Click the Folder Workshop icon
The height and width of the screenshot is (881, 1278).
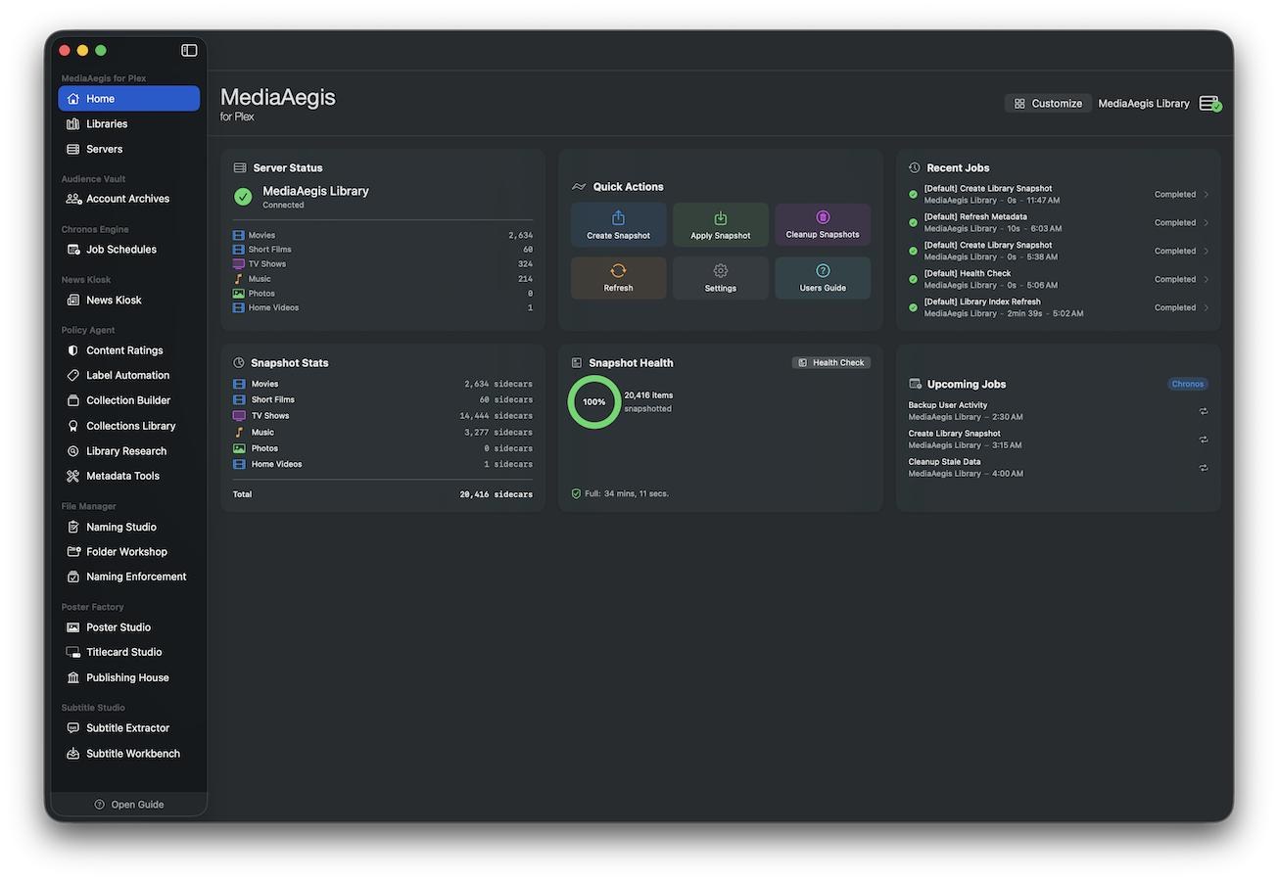tap(72, 551)
